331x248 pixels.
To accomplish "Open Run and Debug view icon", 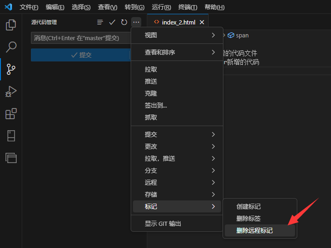I will (x=11, y=92).
